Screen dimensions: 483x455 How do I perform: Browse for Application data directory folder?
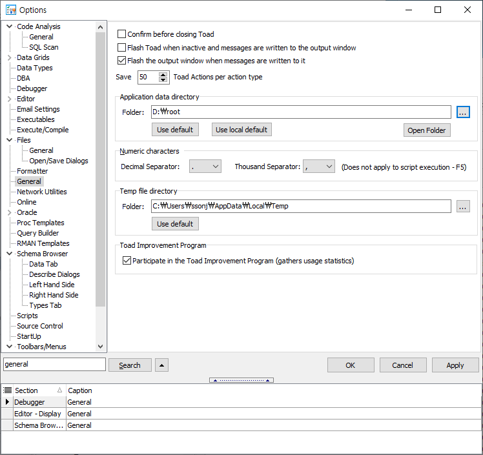pyautogui.click(x=463, y=112)
